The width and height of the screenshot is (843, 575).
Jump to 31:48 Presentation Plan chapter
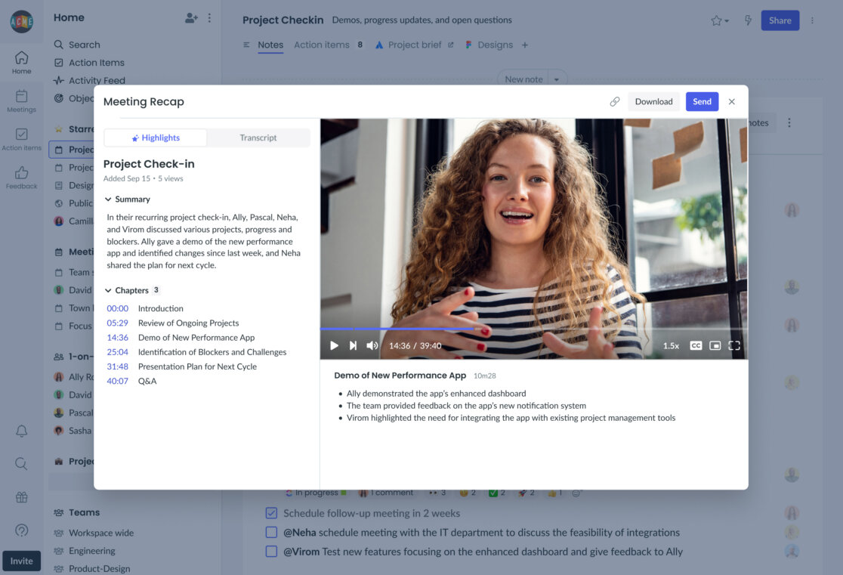pyautogui.click(x=182, y=366)
